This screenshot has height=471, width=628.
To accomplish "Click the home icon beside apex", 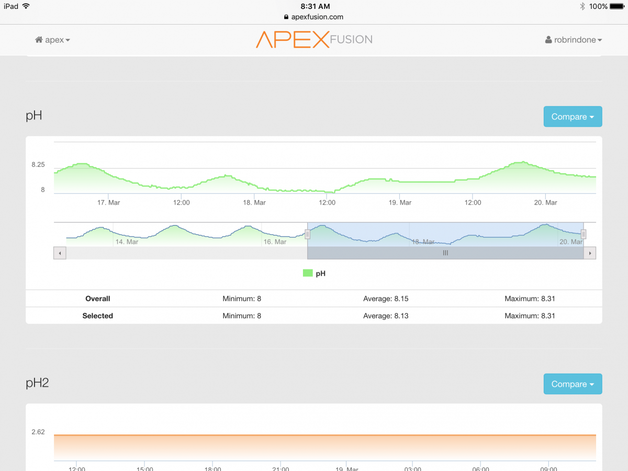I will 39,40.
